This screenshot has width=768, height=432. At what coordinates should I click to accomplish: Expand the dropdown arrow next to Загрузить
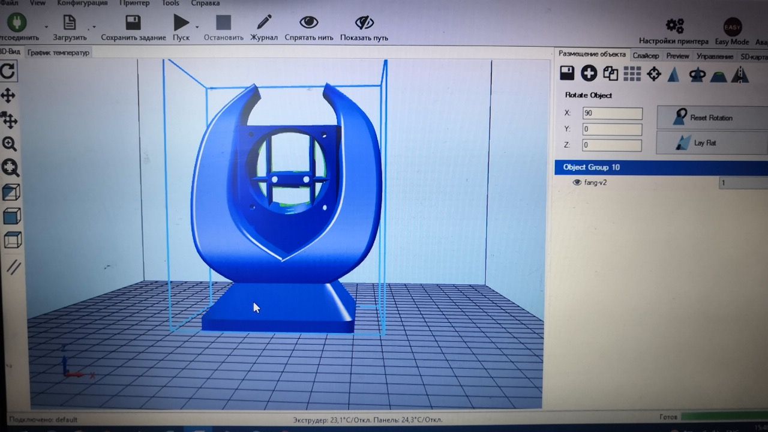click(94, 27)
